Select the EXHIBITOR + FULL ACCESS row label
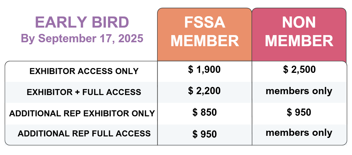Screen dimensions: 352x155 click(84, 92)
